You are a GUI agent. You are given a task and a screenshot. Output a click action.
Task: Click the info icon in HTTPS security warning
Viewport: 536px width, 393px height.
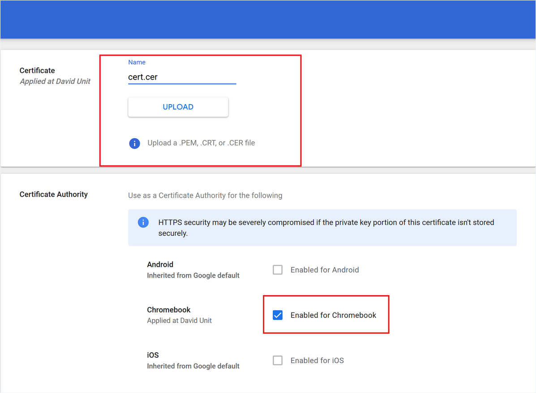[x=143, y=222]
